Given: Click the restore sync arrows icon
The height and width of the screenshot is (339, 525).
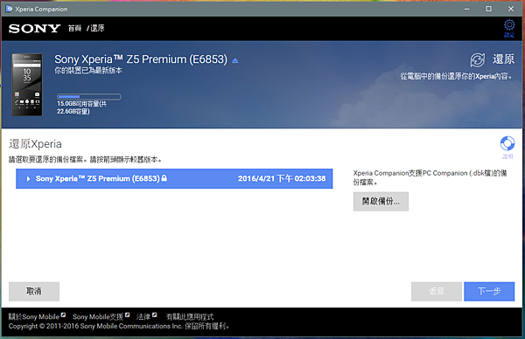Looking at the screenshot, I should (478, 60).
